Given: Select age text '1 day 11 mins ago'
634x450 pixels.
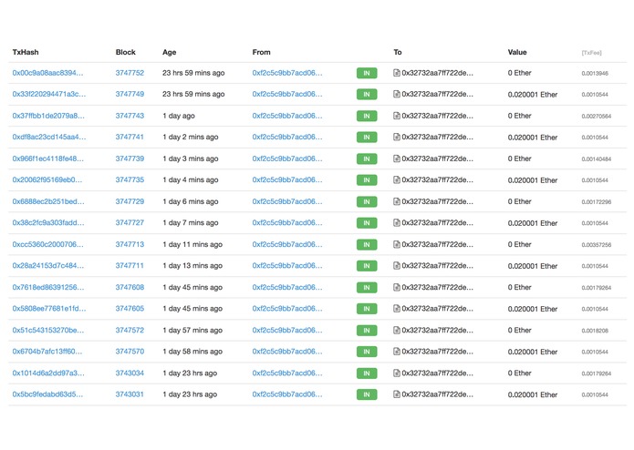Looking at the screenshot, I should click(192, 244).
